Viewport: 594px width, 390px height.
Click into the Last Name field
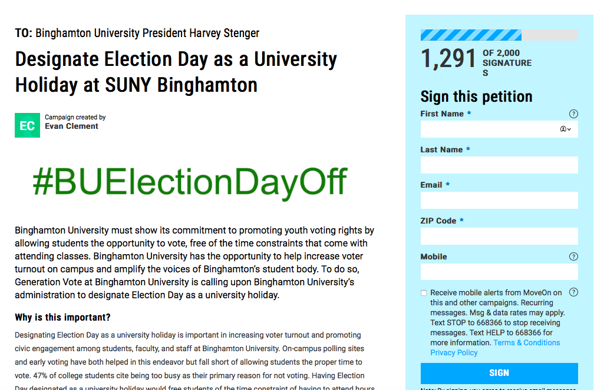499,165
